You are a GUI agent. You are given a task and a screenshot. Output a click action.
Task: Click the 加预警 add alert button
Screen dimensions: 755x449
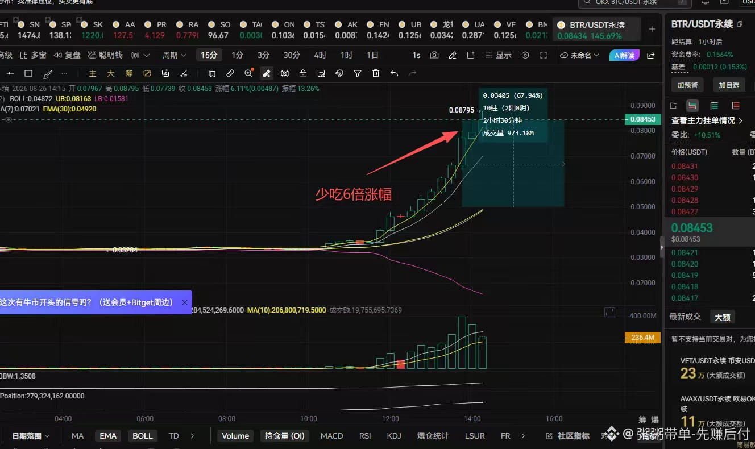[687, 85]
